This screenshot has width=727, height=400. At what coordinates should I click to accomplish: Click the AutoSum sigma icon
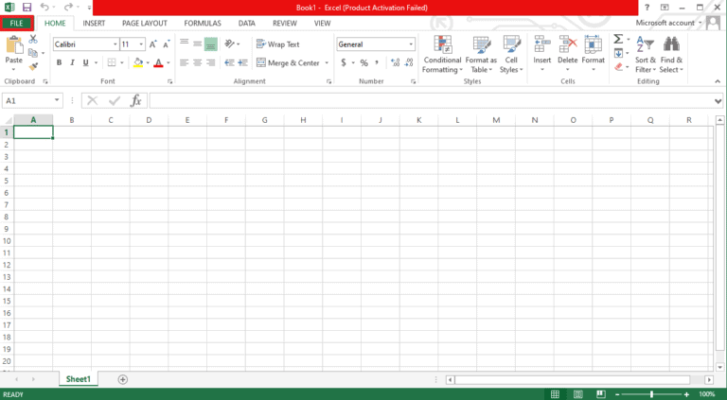[x=618, y=40]
